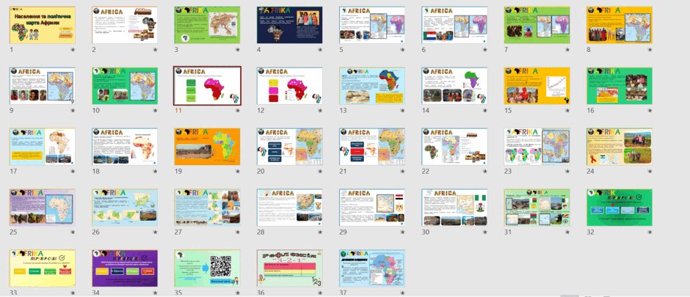
Task: Play transition via the star below slide 27
Action: [x=238, y=232]
